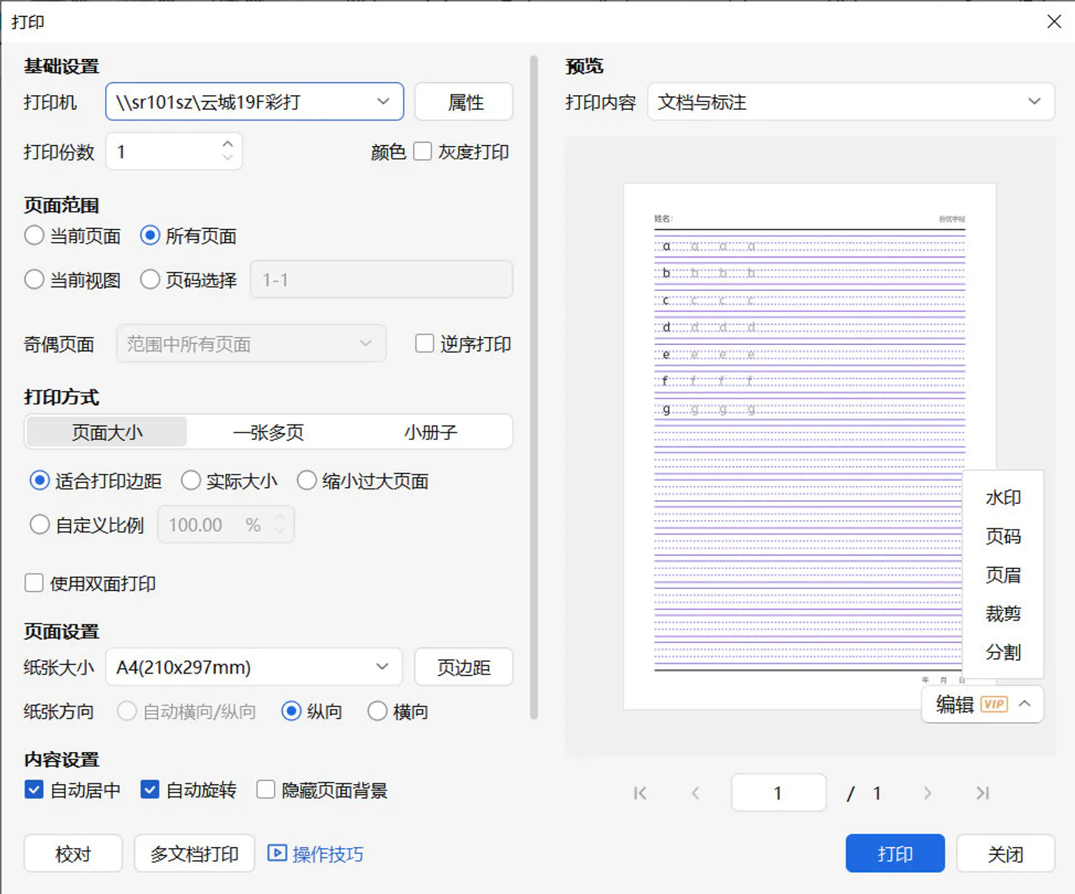Go to next preview page
Viewport: 1075px width, 894px height.
point(927,793)
